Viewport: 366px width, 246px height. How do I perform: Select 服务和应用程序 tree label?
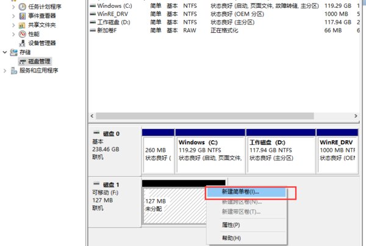(39, 71)
